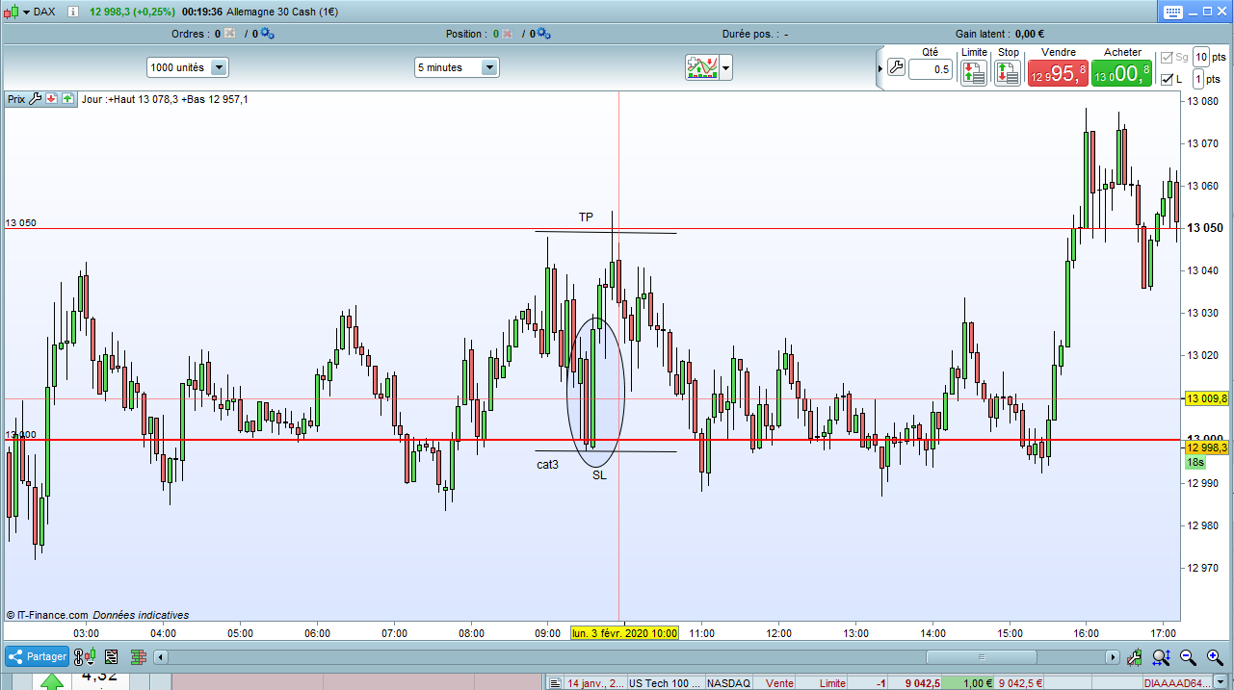Click Vendre sell button at 12 995,8

tap(1058, 73)
